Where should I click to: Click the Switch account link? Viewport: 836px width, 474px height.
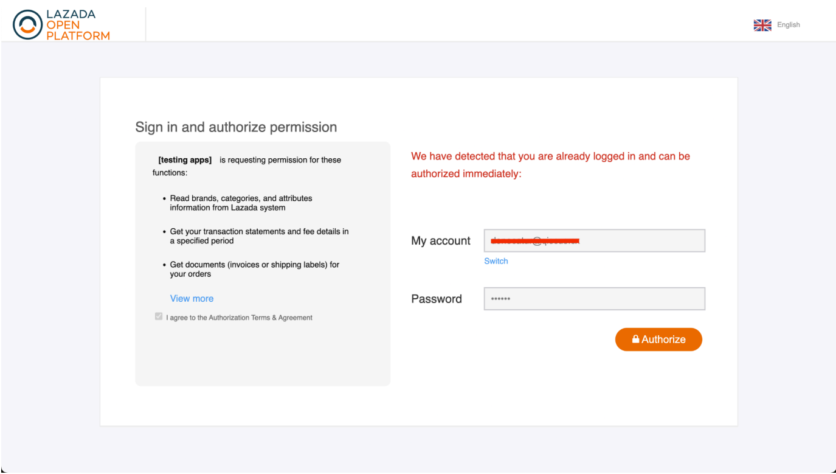point(496,261)
